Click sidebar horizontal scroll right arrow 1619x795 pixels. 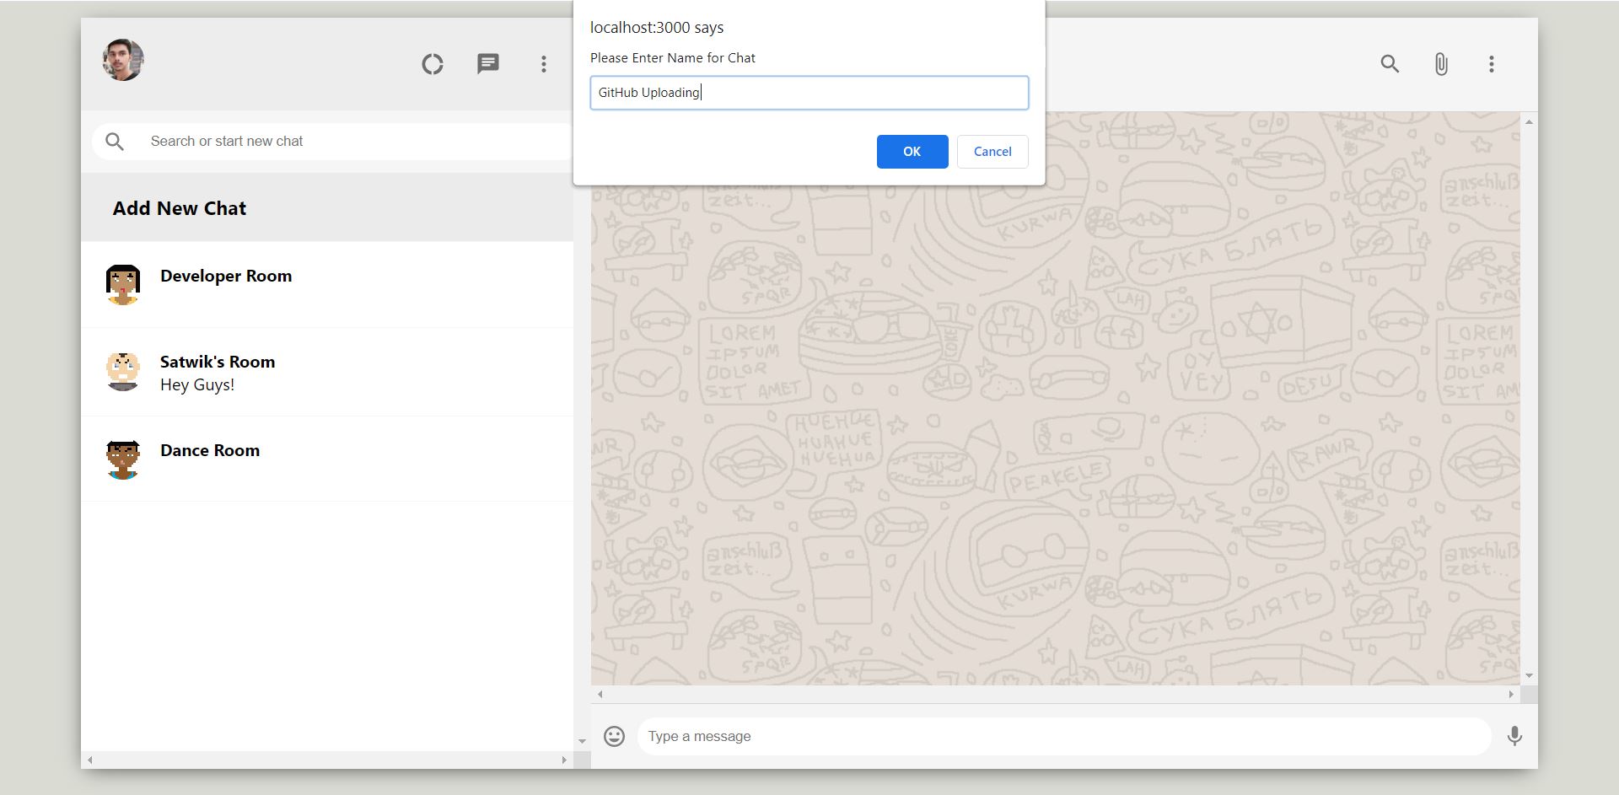coord(564,760)
